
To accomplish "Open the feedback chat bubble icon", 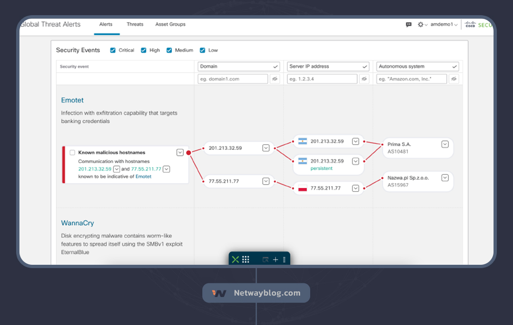I will [x=408, y=25].
